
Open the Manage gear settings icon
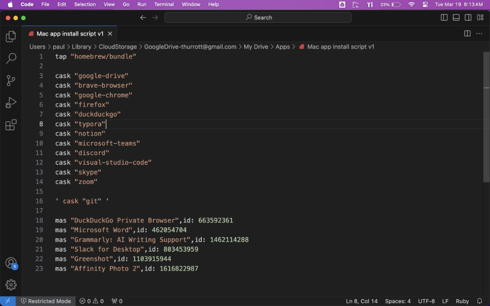[x=11, y=285]
